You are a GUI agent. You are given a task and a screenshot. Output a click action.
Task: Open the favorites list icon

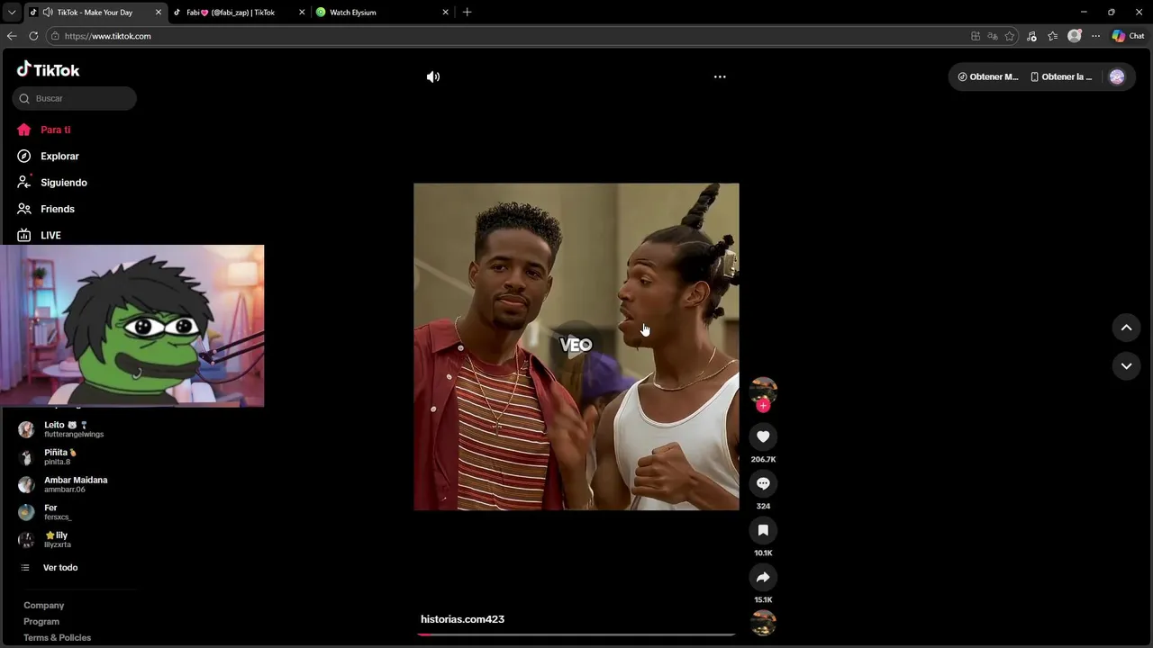coord(1052,36)
